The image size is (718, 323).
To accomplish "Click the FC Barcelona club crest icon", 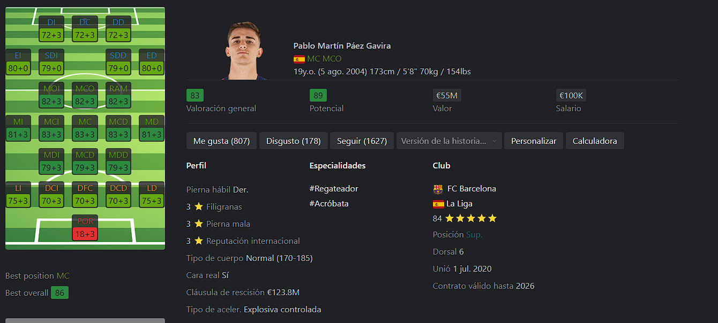I will [x=438, y=189].
